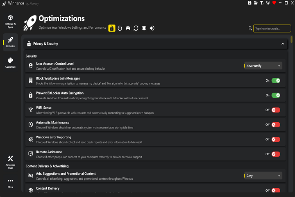
Task: Click the search box input field
Action: tap(266, 29)
